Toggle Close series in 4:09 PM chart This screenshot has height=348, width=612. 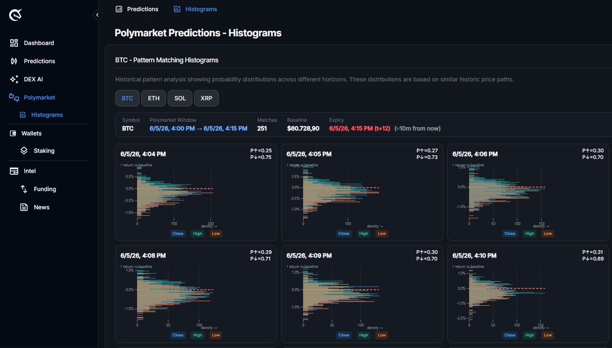[344, 335]
